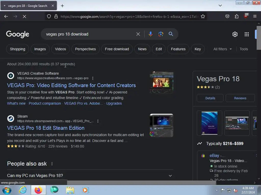Open the Product comparison sitelink
261x195 pixels.
tap(45, 103)
